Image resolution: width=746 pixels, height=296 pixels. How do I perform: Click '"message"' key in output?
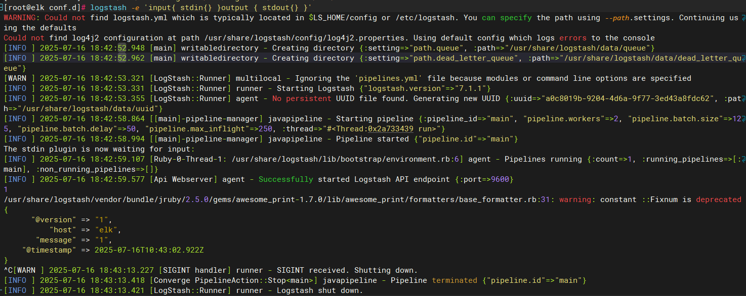click(55, 240)
